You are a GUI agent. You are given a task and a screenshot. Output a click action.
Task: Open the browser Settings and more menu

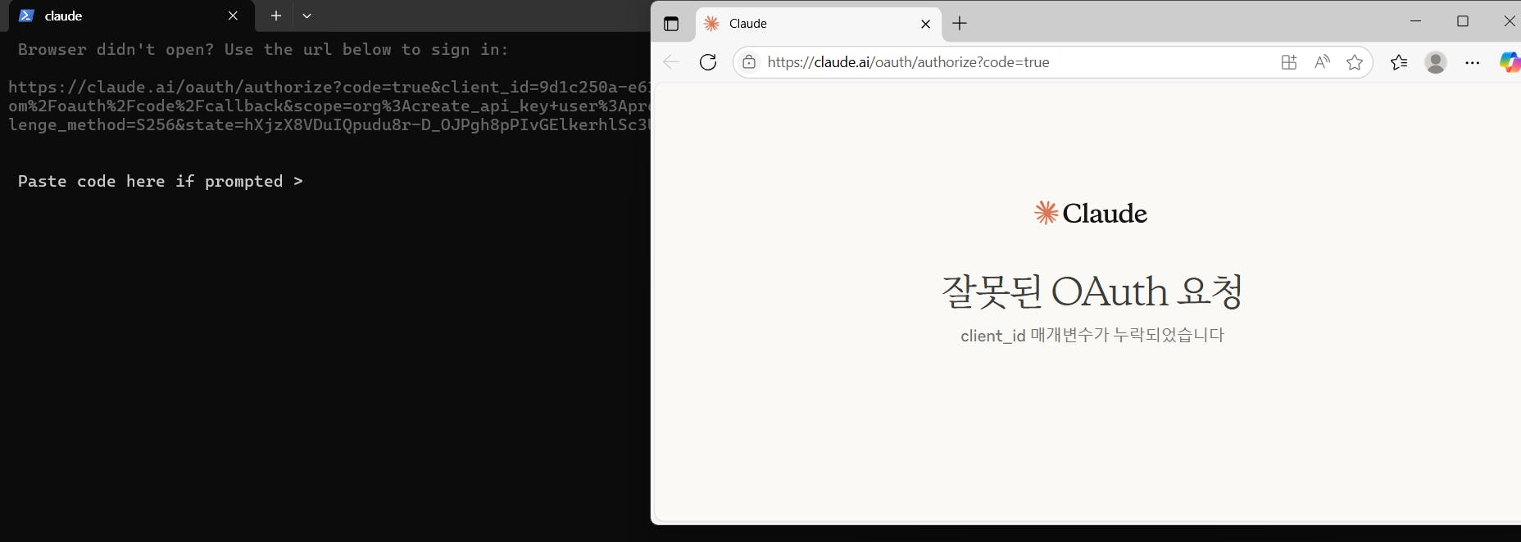click(1473, 62)
